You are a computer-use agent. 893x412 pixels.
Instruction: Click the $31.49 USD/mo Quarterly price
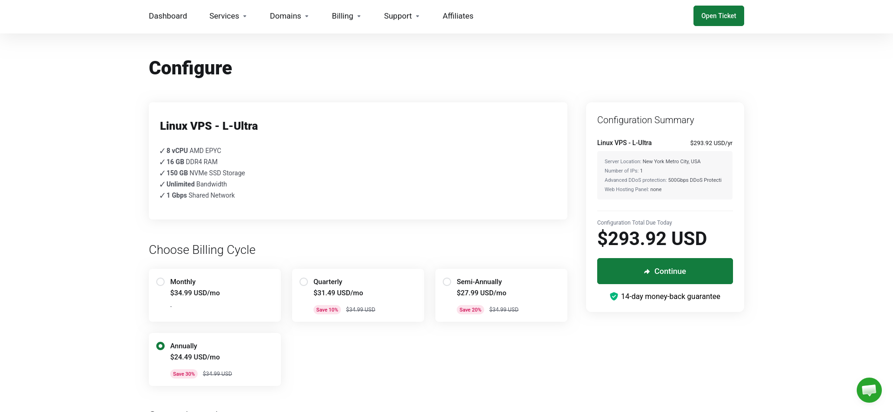(338, 293)
